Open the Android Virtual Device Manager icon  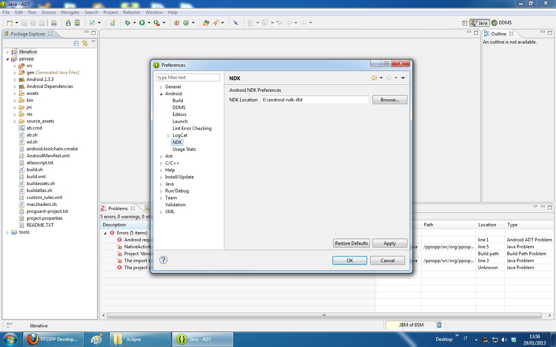tap(77, 23)
